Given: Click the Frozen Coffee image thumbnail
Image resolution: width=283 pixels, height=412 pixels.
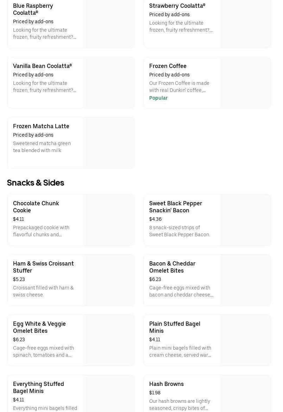Looking at the screenshot, I should pyautogui.click(x=245, y=82).
